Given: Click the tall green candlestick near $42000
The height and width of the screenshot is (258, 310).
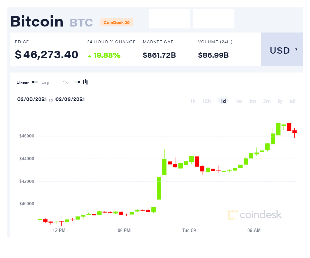Looking at the screenshot, I should point(159,188).
